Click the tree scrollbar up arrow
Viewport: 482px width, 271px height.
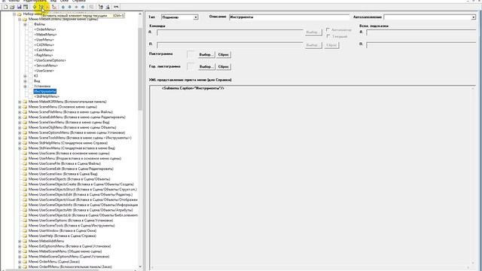coord(140,14)
